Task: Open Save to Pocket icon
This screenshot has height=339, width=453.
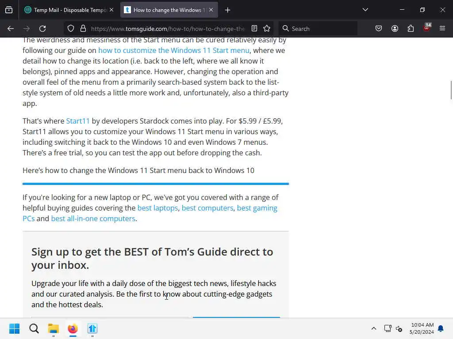Action: click(379, 28)
